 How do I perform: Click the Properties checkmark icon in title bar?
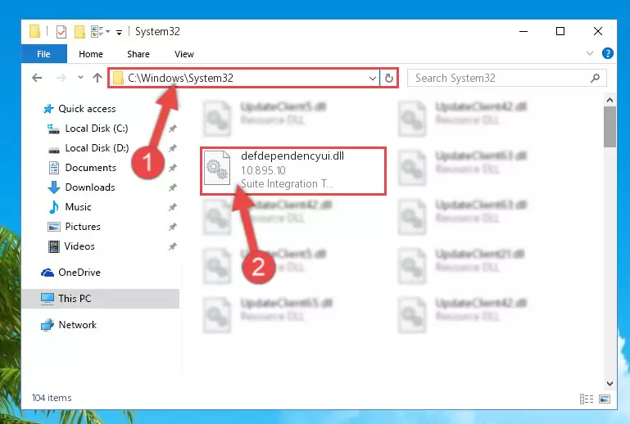coord(61,31)
